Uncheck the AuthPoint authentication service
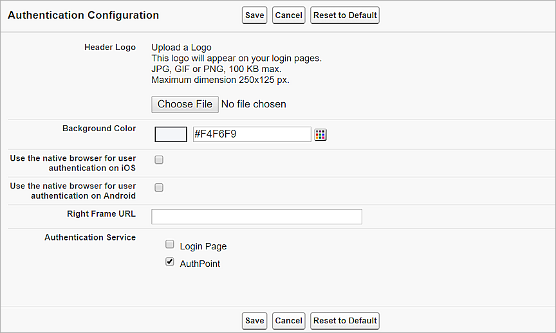Image resolution: width=556 pixels, height=333 pixels. click(170, 262)
